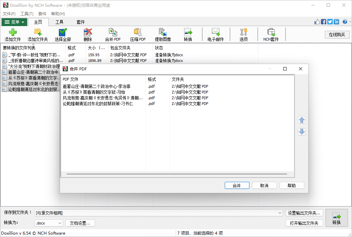The height and width of the screenshot is (237, 352).
Task: Move selected PDF up with blue arrow
Action: coord(302,120)
